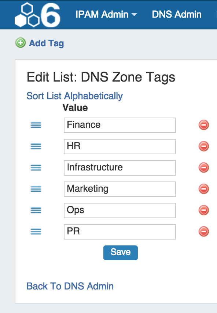Open the IPAM Admin dropdown menu

point(106,14)
